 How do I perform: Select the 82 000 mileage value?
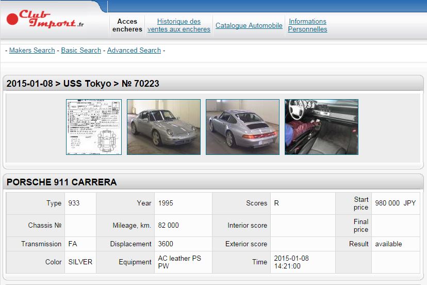(169, 225)
